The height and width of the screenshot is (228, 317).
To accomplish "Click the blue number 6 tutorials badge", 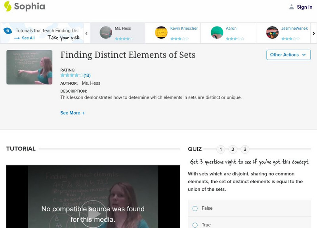I will 8,31.
